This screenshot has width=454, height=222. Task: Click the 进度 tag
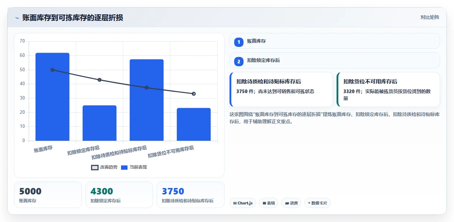pos(291,203)
